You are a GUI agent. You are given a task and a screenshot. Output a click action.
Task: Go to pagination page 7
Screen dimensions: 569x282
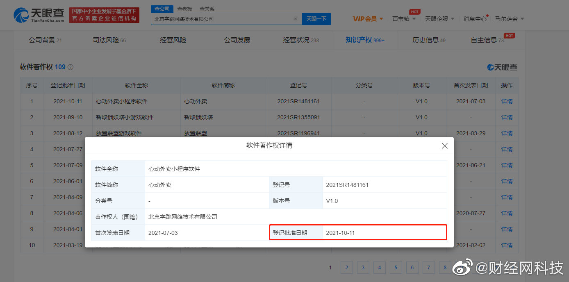[x=428, y=268]
